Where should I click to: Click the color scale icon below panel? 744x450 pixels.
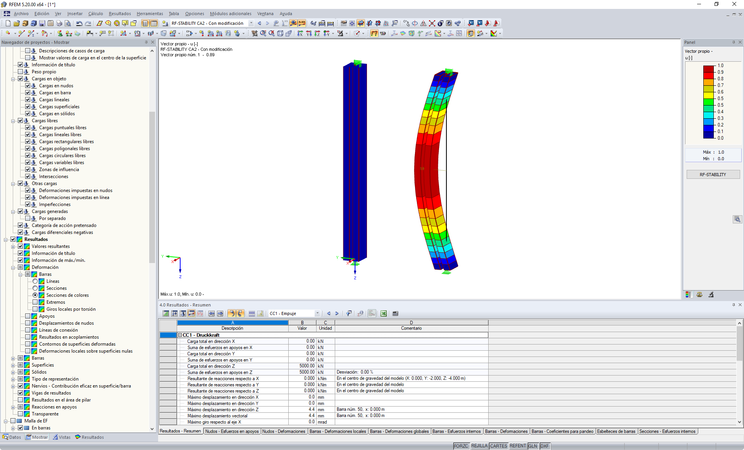(688, 295)
